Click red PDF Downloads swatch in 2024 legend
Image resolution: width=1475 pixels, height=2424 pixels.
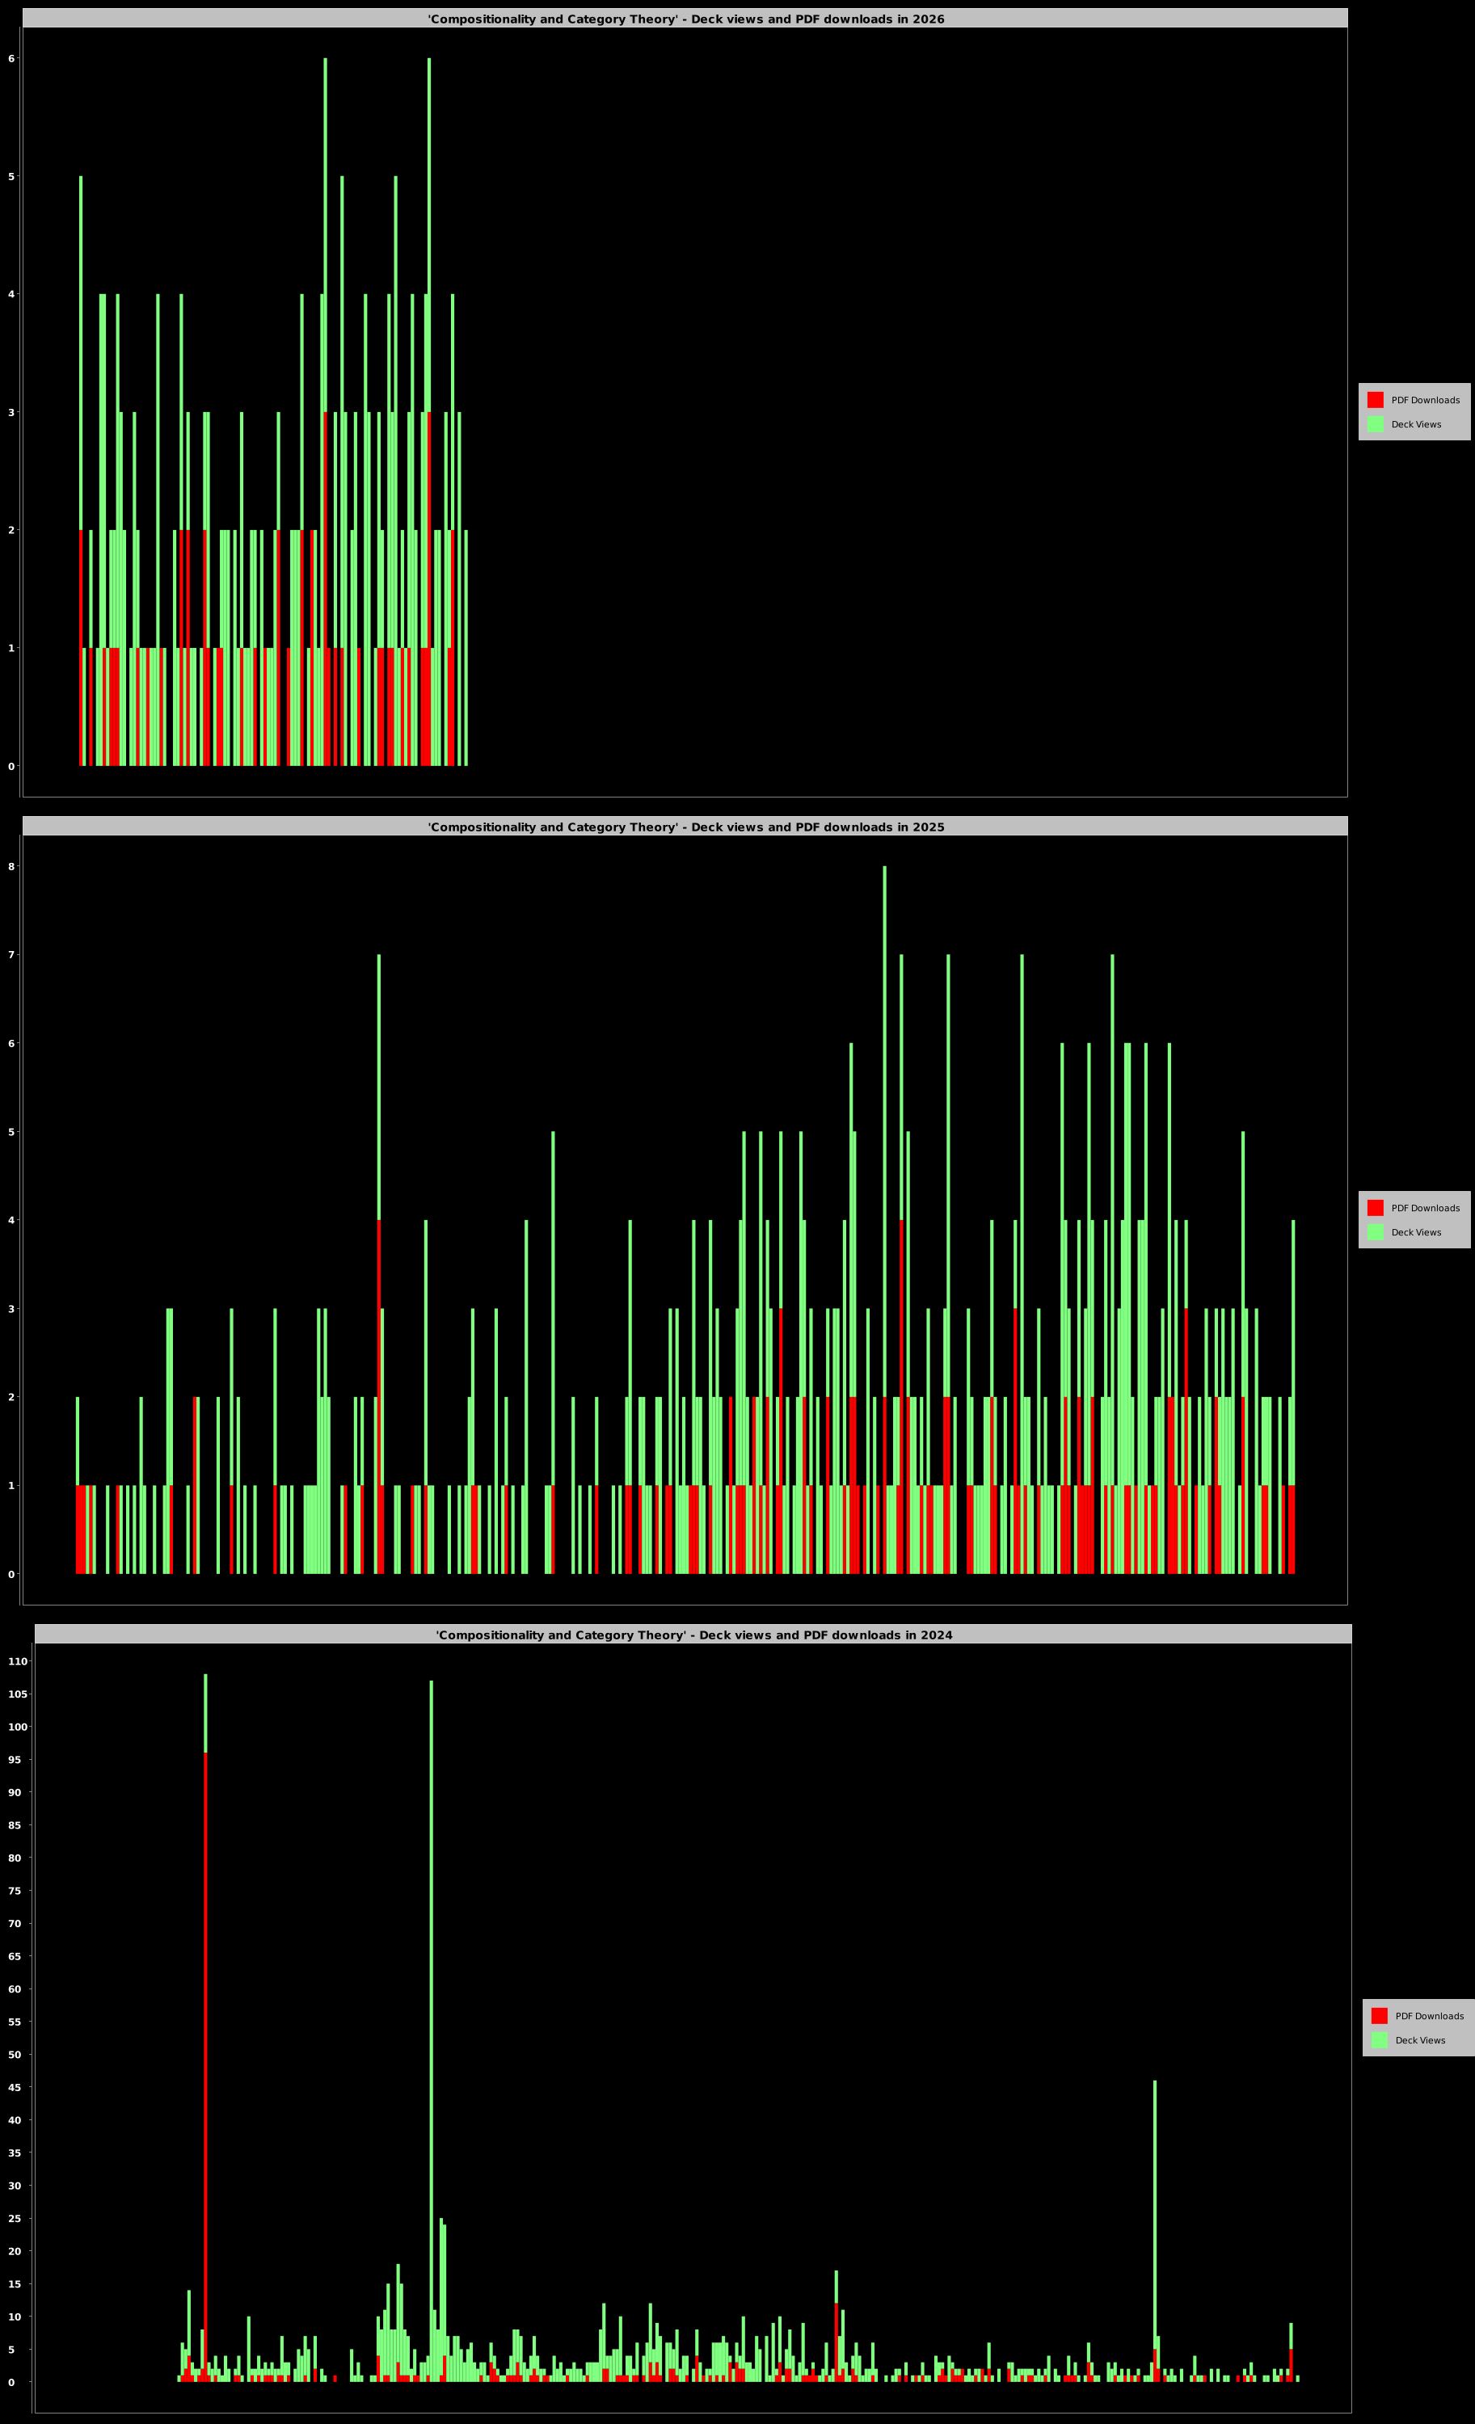click(1379, 2015)
